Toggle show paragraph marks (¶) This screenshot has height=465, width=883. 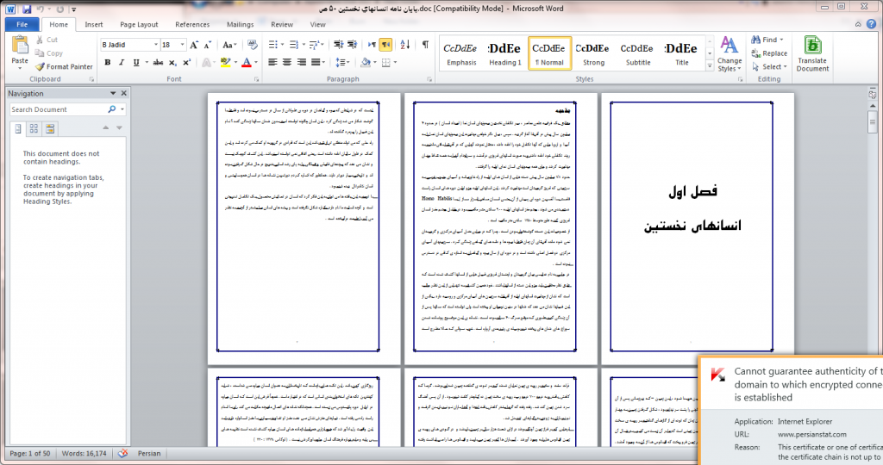[x=425, y=44]
